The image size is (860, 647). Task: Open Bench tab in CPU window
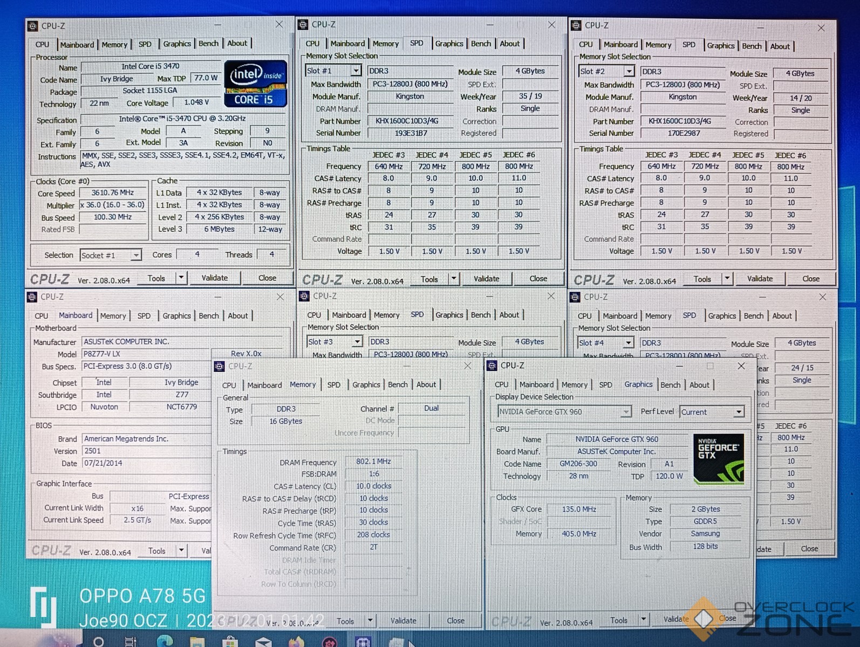208,44
